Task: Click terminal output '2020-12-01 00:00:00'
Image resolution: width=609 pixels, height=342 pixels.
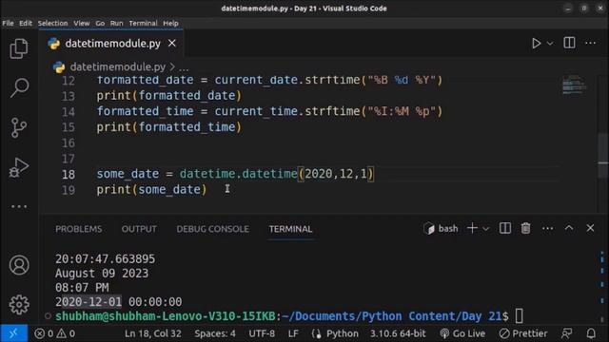Action: tap(118, 302)
